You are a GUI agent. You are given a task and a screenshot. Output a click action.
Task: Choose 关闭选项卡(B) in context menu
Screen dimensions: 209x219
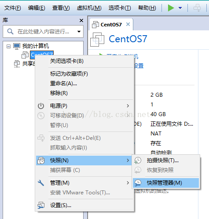84,61
